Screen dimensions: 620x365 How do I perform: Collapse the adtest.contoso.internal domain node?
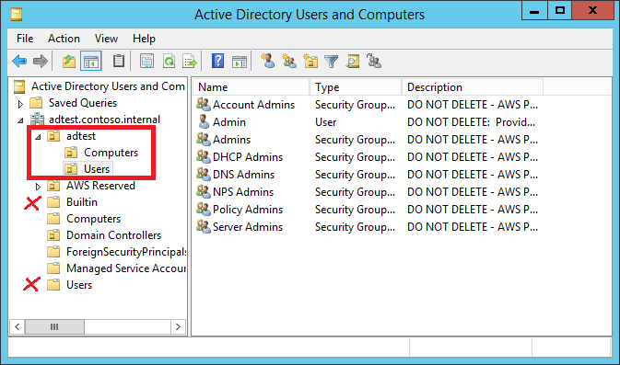(20, 120)
